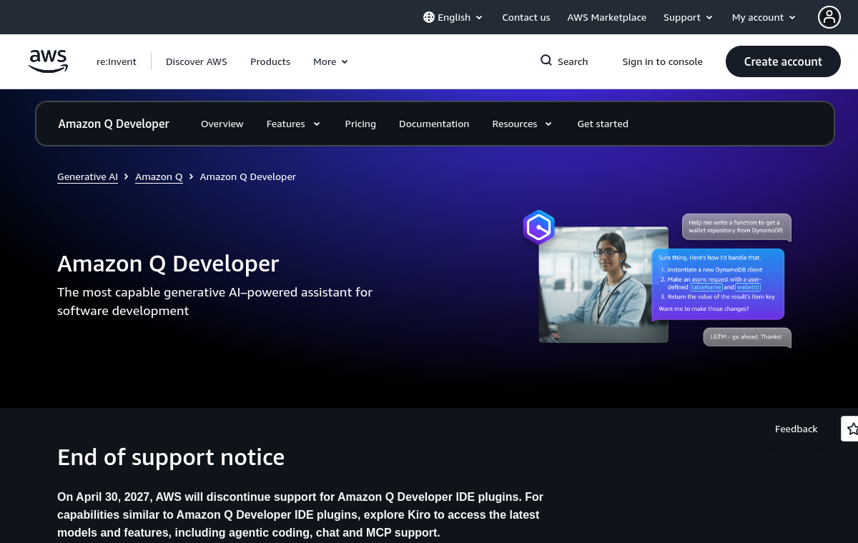
Task: Open the My account dropdown
Action: (x=764, y=17)
